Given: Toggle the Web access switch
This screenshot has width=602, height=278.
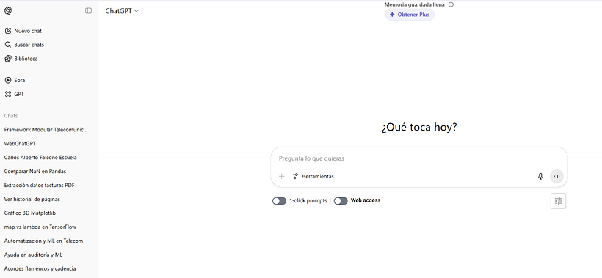Looking at the screenshot, I should (x=341, y=200).
